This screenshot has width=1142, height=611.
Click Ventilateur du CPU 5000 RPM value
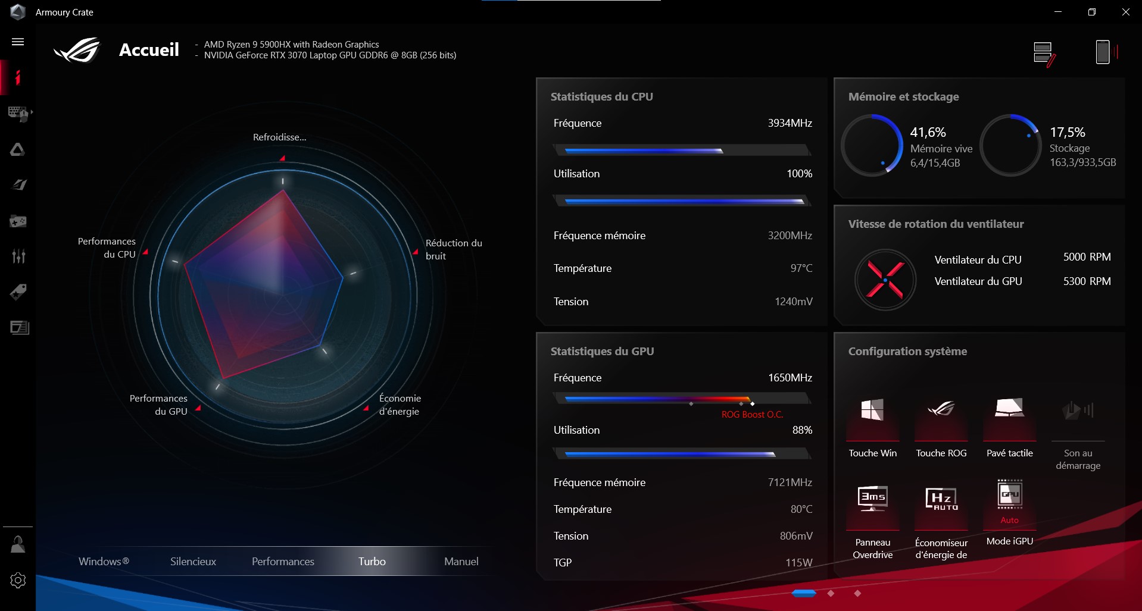pyautogui.click(x=1087, y=256)
